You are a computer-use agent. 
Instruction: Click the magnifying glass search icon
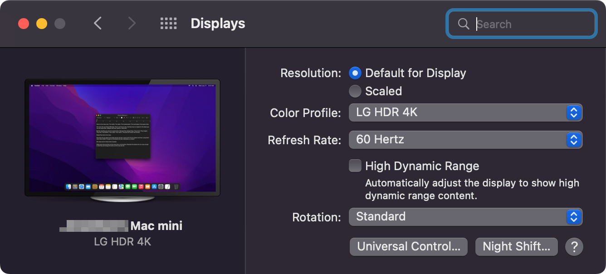coord(464,24)
